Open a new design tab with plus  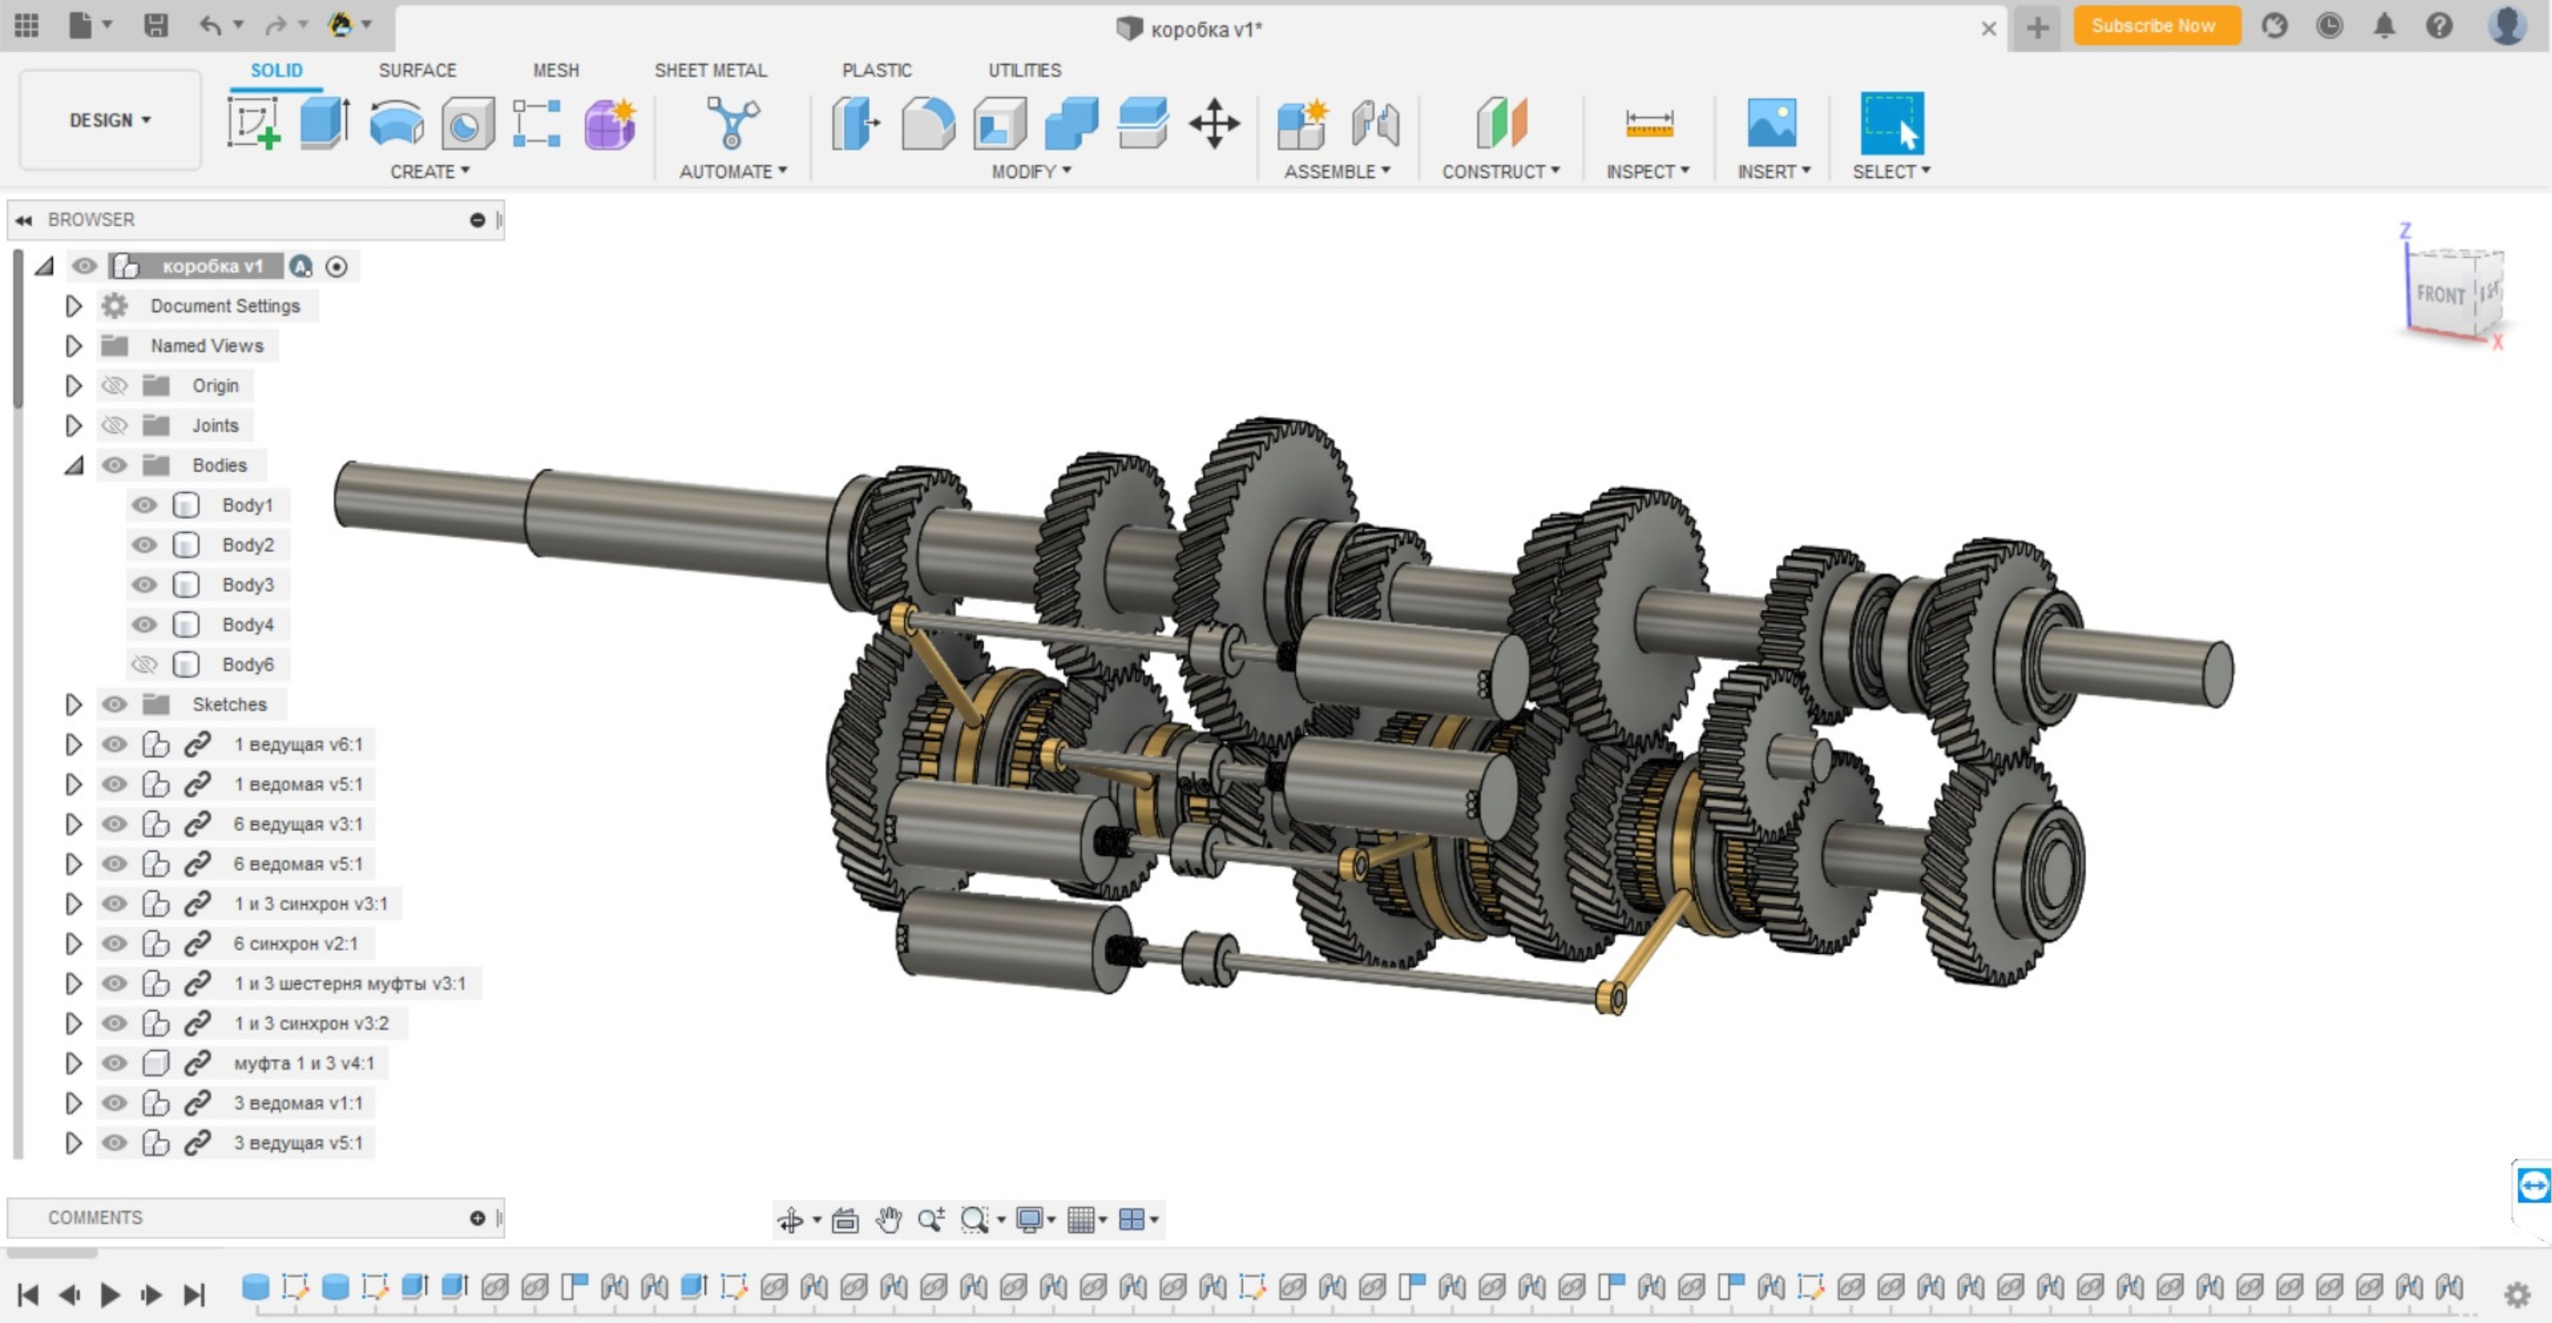coord(2038,27)
